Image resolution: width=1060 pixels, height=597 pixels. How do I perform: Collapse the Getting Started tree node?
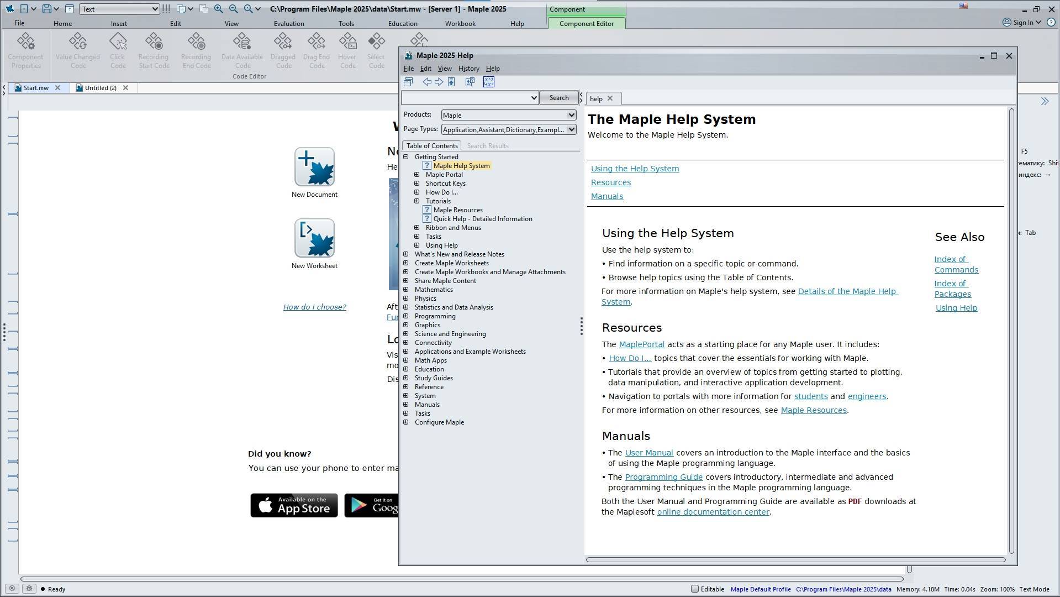(406, 157)
